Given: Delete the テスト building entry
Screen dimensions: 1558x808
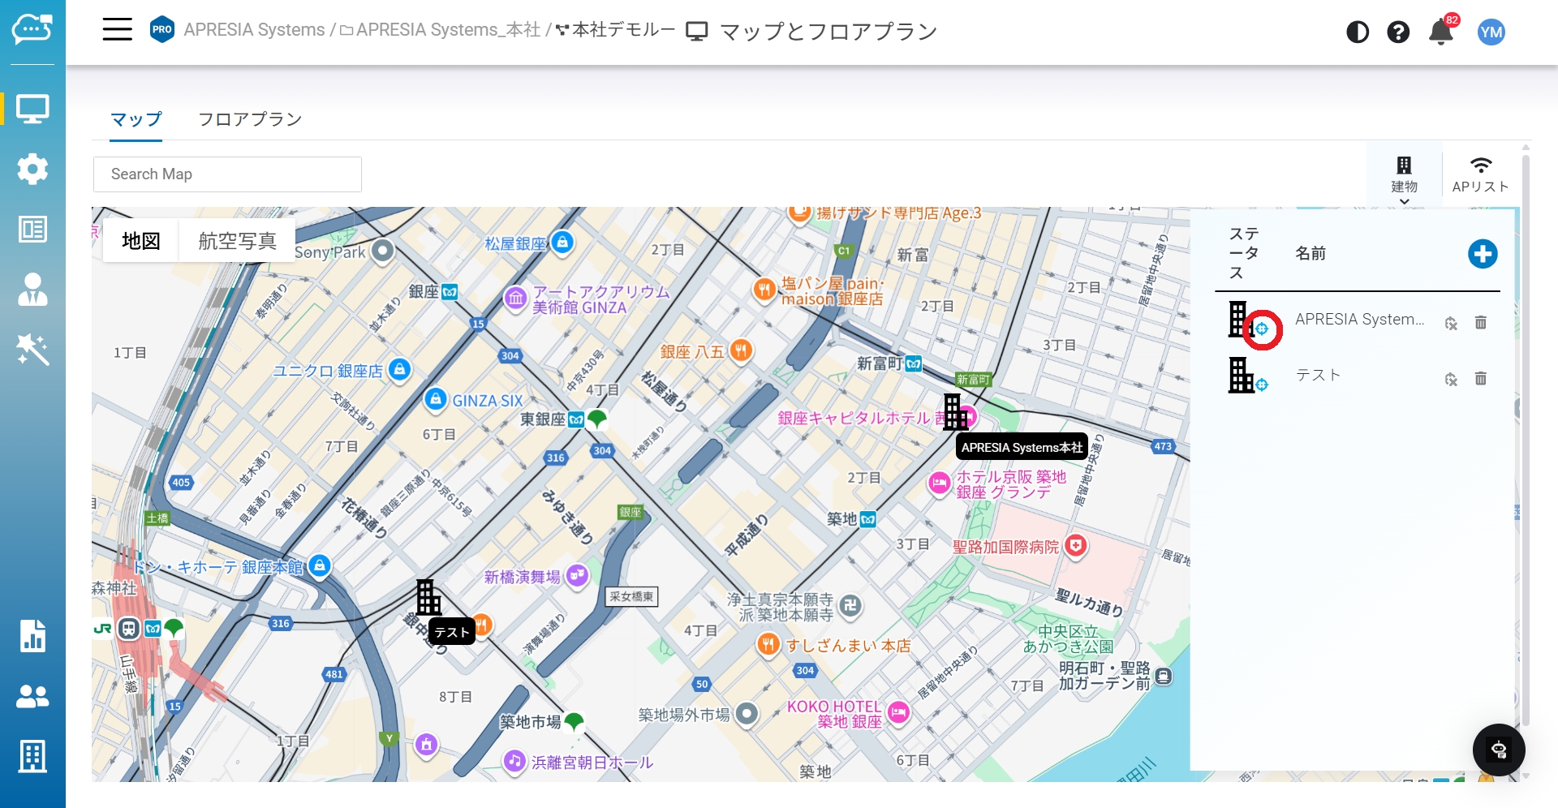Looking at the screenshot, I should point(1480,379).
